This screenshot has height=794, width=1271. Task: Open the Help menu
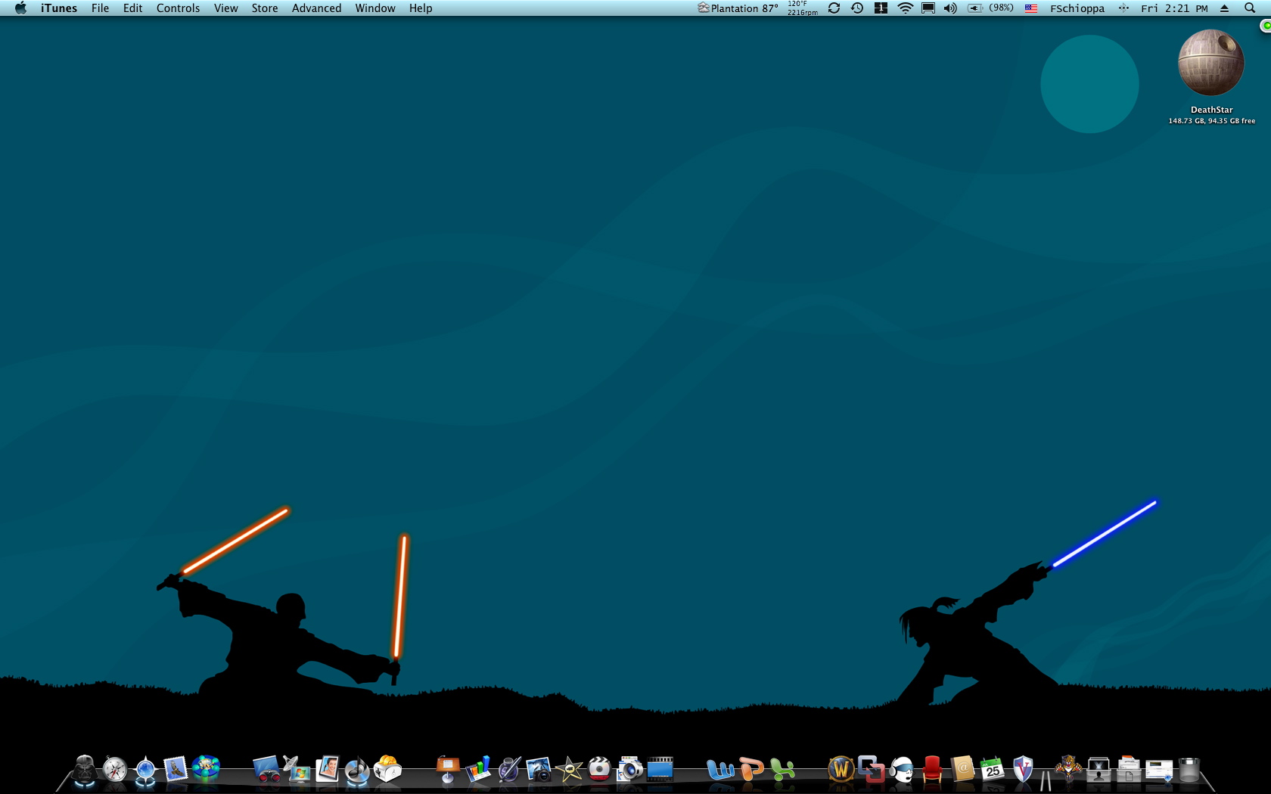421,8
